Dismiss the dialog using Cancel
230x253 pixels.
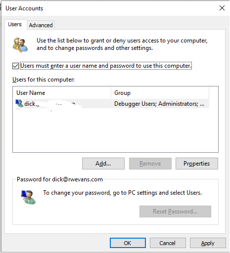168,243
